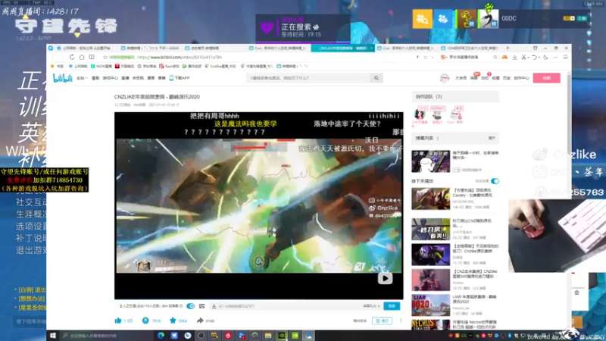Open the danmaku etiquette link arrow
Viewport: 606px width, 341px height.
371,306
